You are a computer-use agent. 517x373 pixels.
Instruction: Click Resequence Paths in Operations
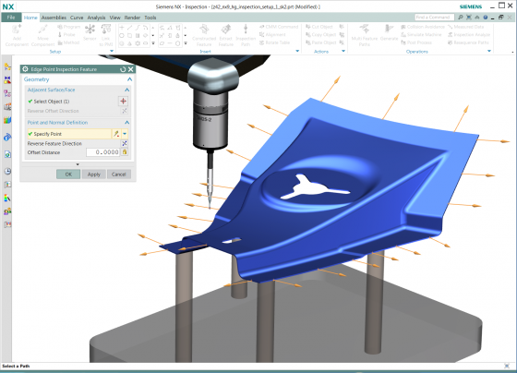(468, 42)
